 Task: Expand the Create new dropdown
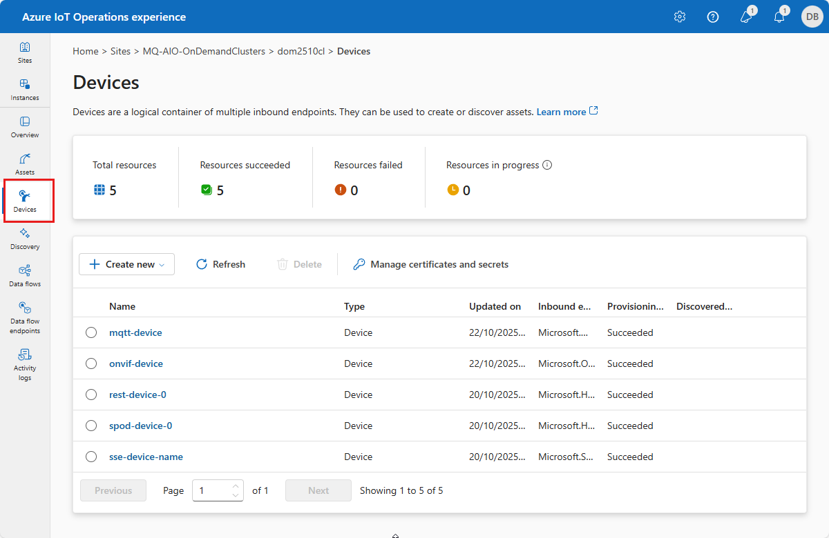click(127, 264)
